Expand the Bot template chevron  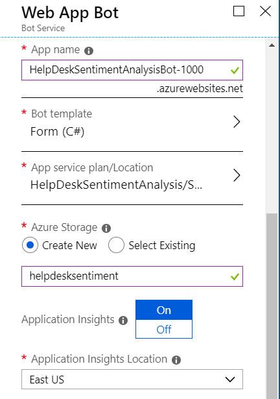pyautogui.click(x=237, y=122)
